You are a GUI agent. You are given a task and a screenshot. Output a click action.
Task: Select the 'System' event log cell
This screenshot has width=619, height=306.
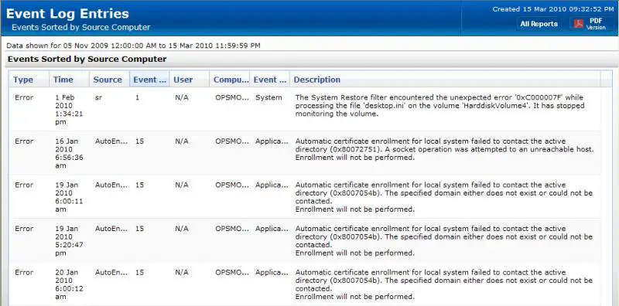(x=268, y=97)
